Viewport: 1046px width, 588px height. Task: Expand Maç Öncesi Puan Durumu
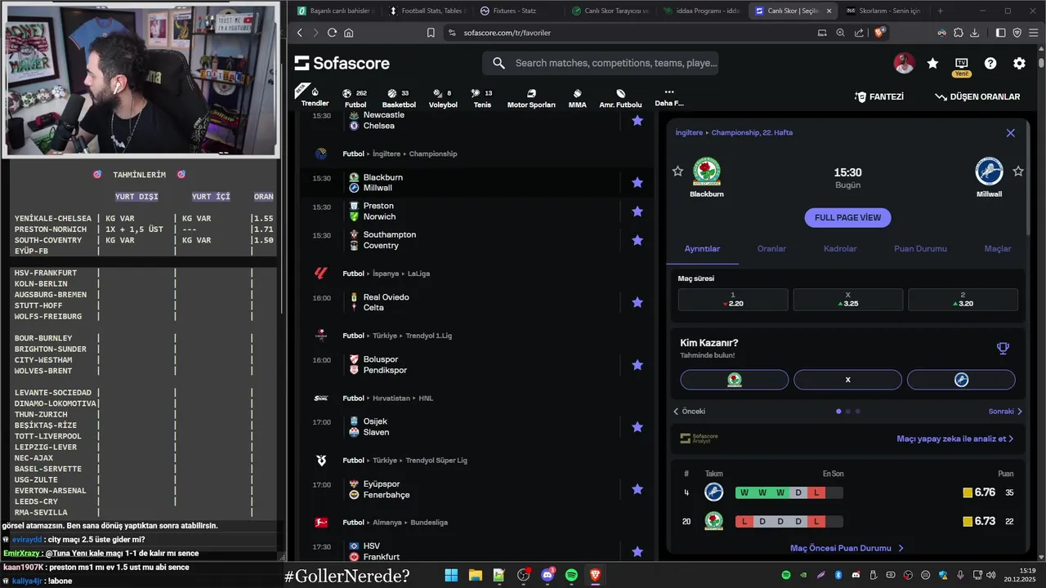[x=847, y=548]
